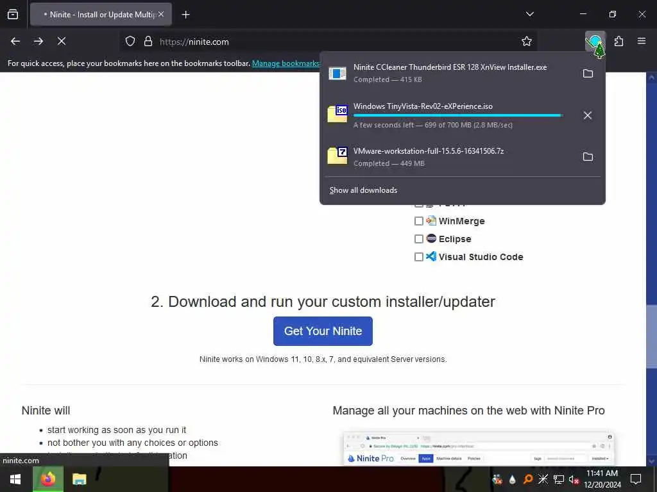This screenshot has width=657, height=492.
Task: Check the WinMerge checkbox
Action: click(418, 221)
